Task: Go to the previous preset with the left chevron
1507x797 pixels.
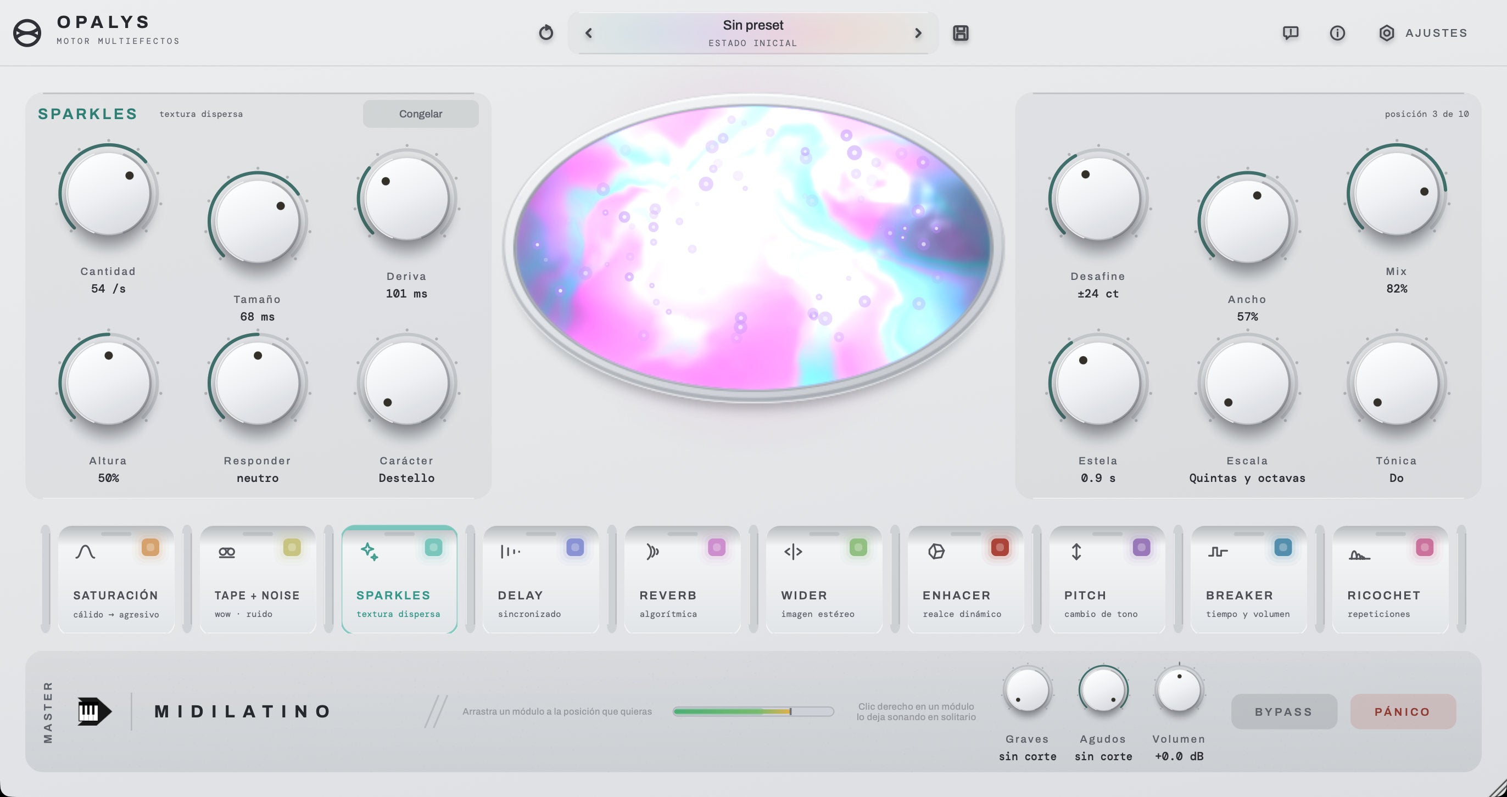Action: click(589, 33)
